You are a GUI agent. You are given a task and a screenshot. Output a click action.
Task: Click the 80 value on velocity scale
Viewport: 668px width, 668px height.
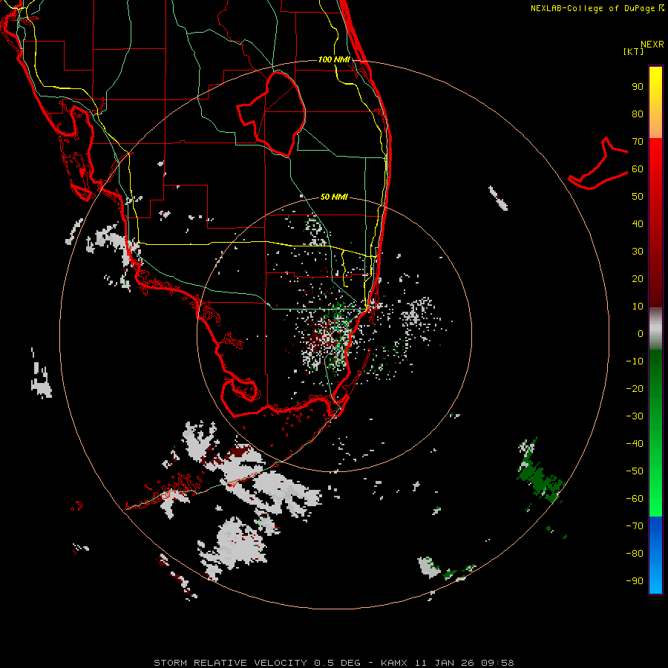click(x=638, y=114)
